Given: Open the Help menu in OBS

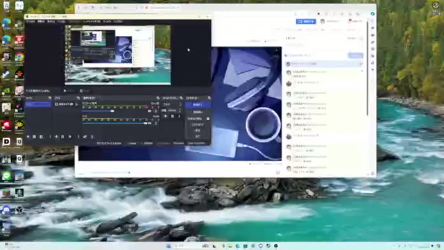Looking at the screenshot, I should [x=118, y=22].
